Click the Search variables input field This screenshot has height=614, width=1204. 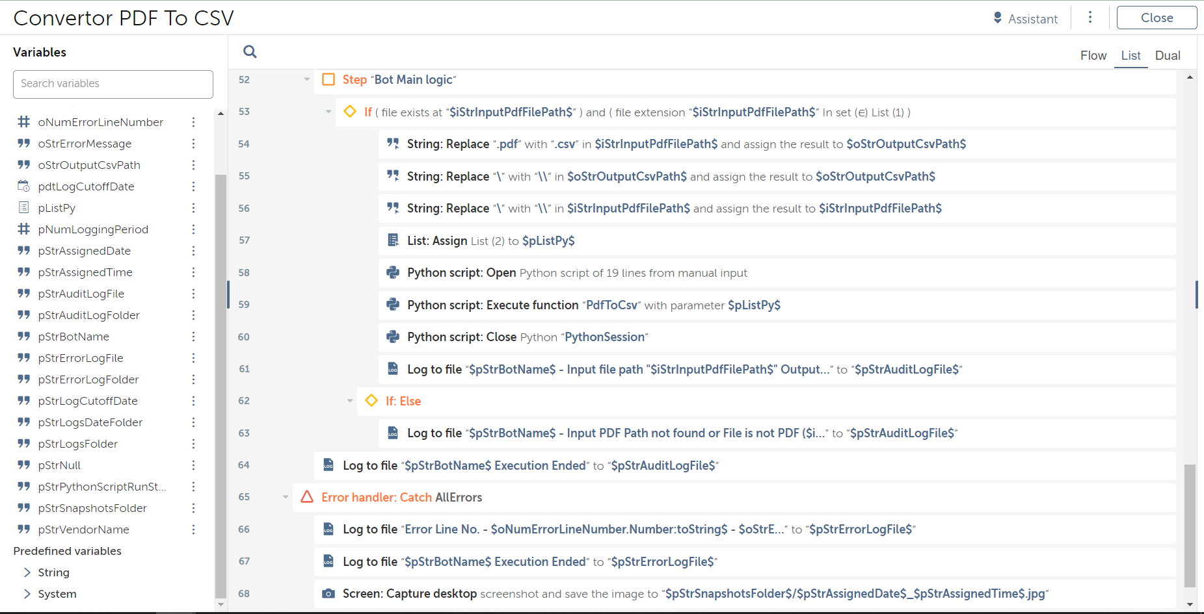pyautogui.click(x=113, y=84)
